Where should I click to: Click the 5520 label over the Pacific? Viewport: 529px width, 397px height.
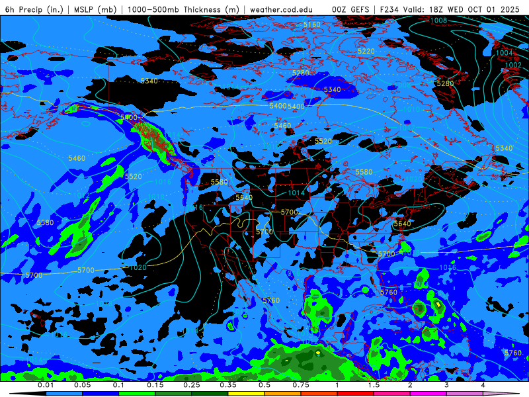(134, 177)
